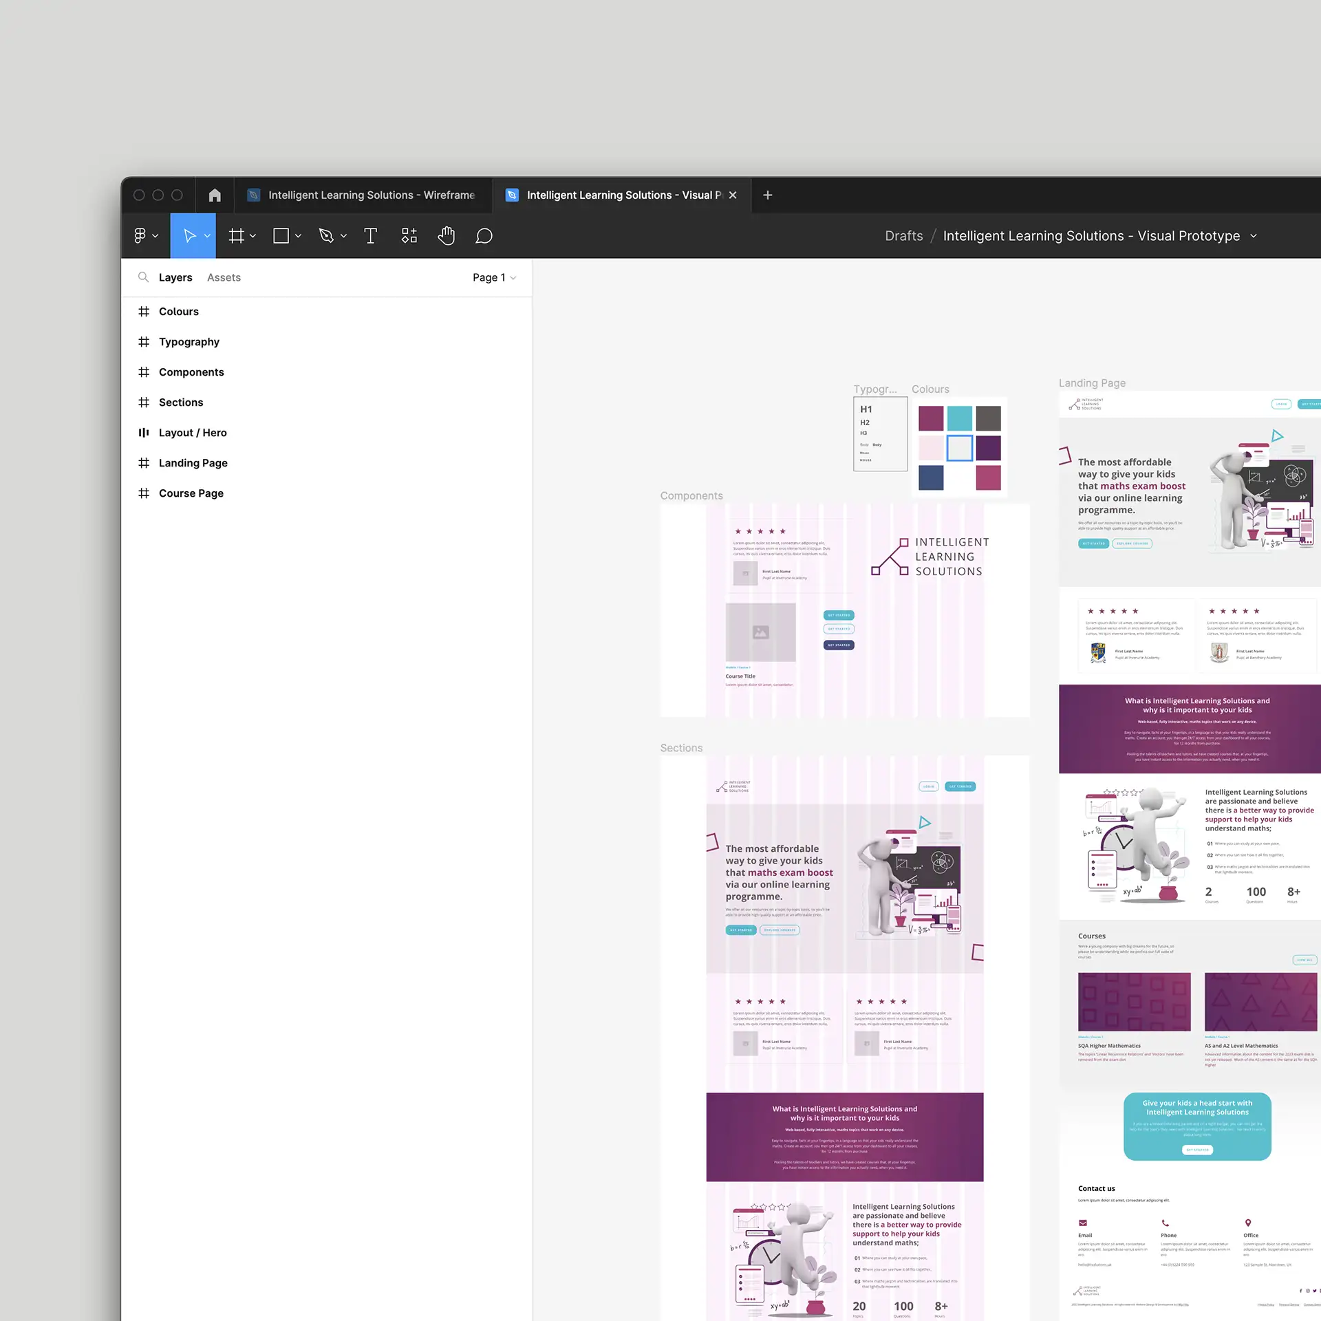Expand the Move tool options arrow
Image resolution: width=1321 pixels, height=1321 pixels.
[x=207, y=236]
